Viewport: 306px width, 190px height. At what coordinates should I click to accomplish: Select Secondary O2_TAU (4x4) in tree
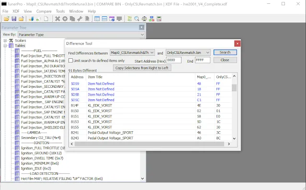(x=41, y=137)
